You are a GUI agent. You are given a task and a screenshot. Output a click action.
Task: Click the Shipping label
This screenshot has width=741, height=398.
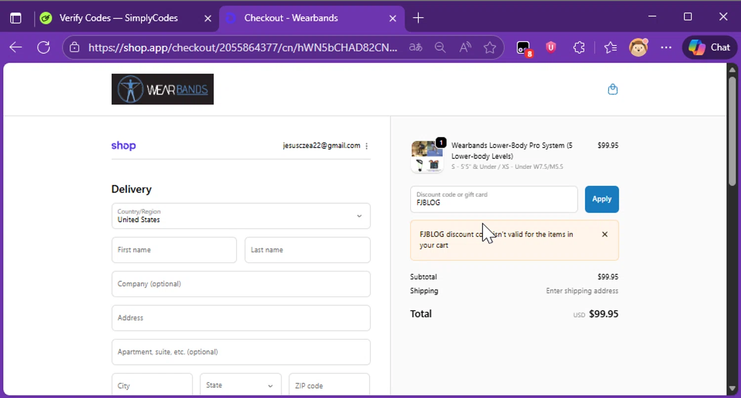[424, 291]
